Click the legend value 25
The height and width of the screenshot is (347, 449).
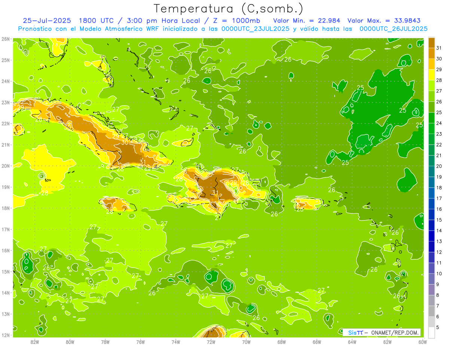pyautogui.click(x=439, y=112)
